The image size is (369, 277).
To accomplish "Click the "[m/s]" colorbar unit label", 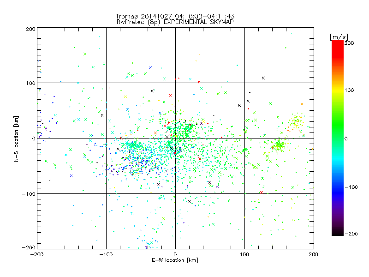I will (x=339, y=37).
